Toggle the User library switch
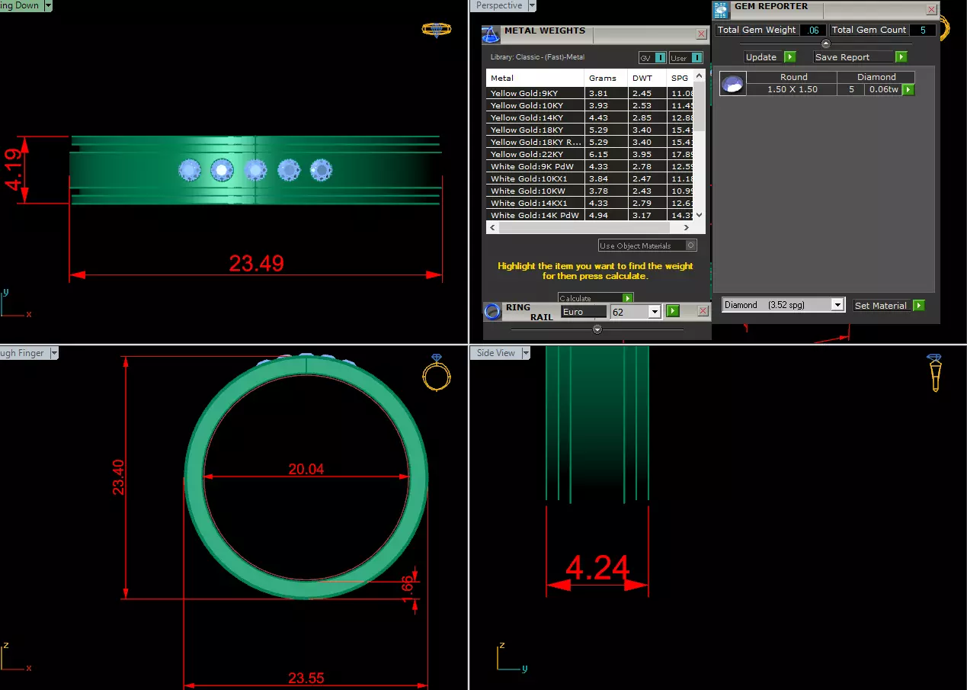The image size is (967, 690). pyautogui.click(x=686, y=57)
